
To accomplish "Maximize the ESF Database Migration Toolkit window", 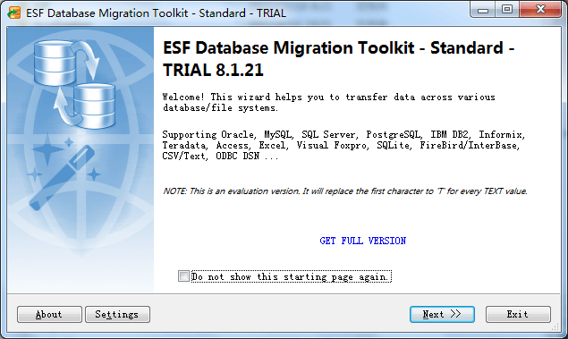I will tap(507, 10).
